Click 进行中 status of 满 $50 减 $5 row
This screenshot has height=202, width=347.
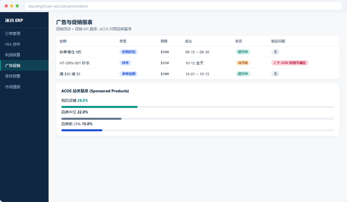(x=243, y=74)
